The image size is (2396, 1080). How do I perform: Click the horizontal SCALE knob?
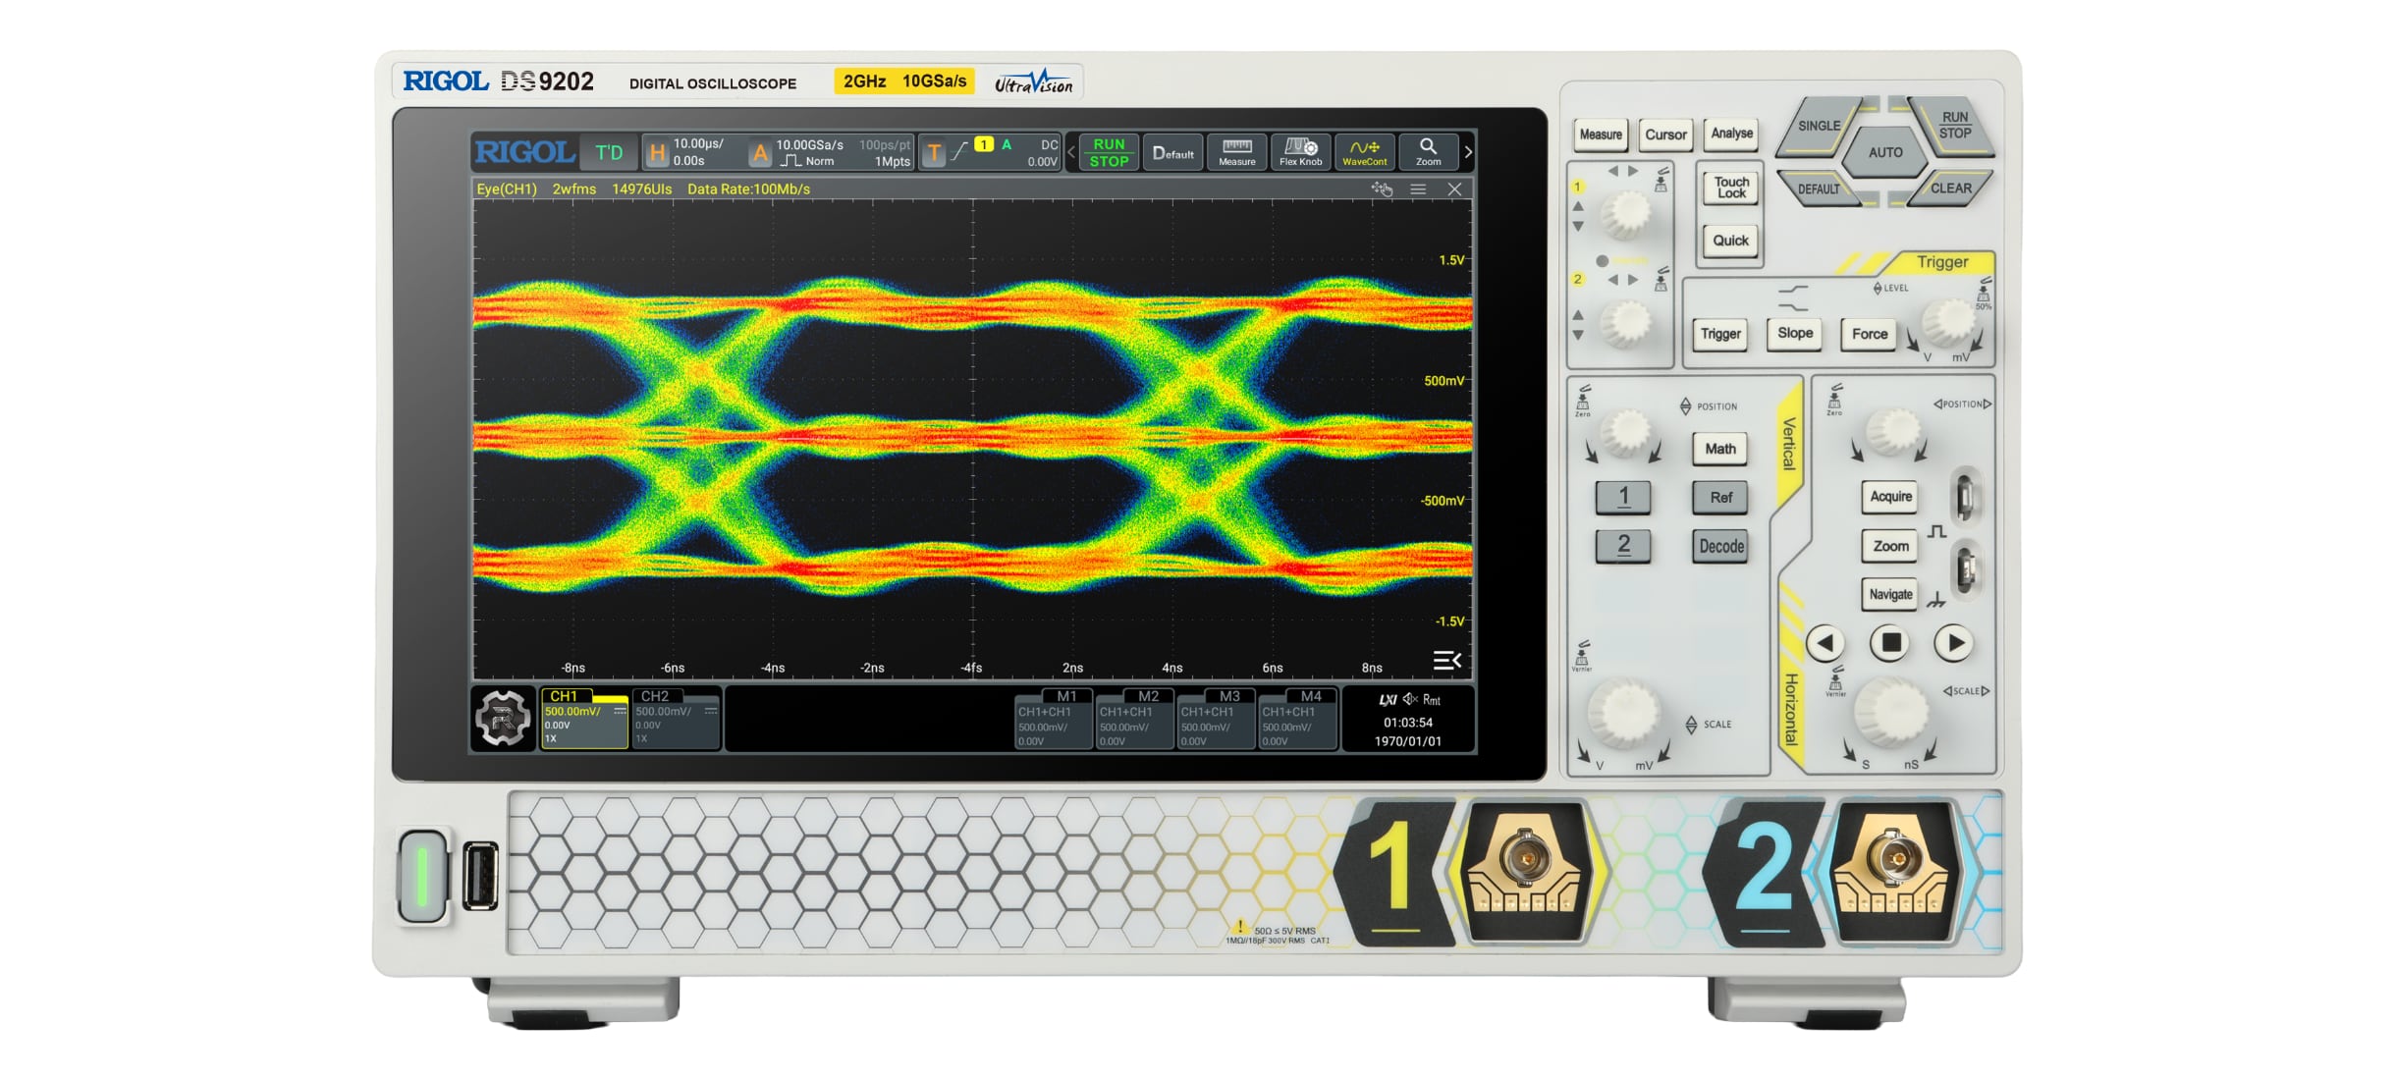pos(1891,714)
